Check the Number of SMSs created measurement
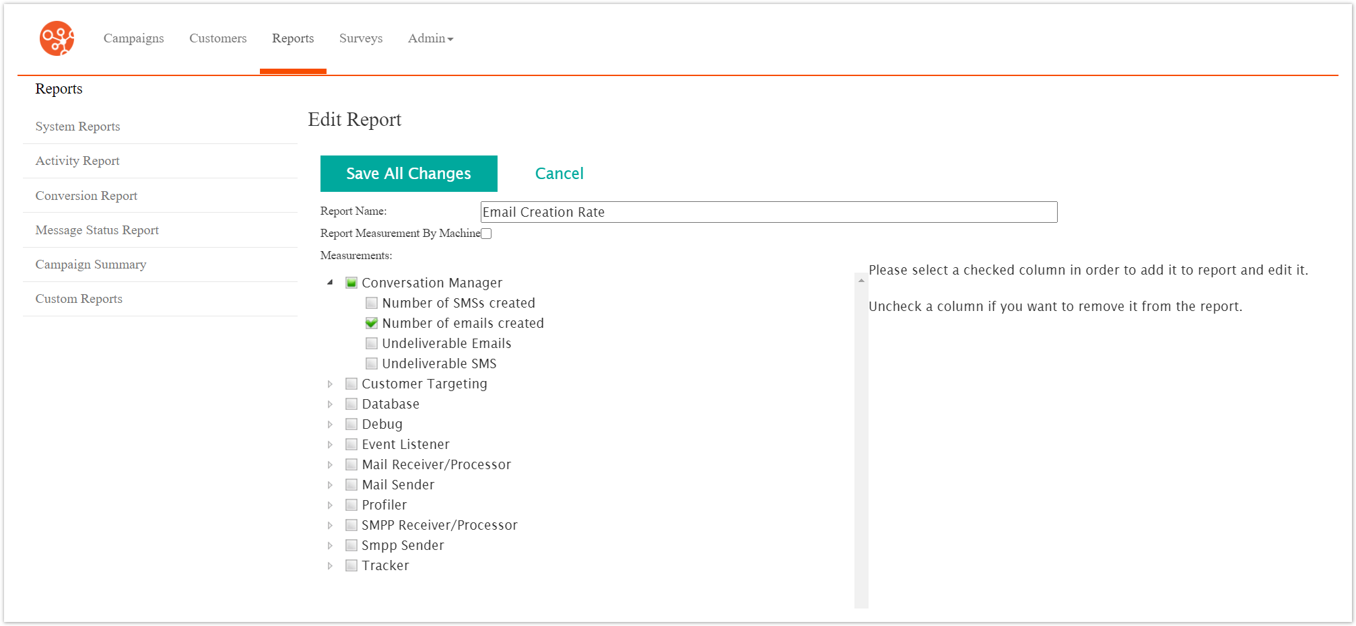1356x626 pixels. coord(372,303)
